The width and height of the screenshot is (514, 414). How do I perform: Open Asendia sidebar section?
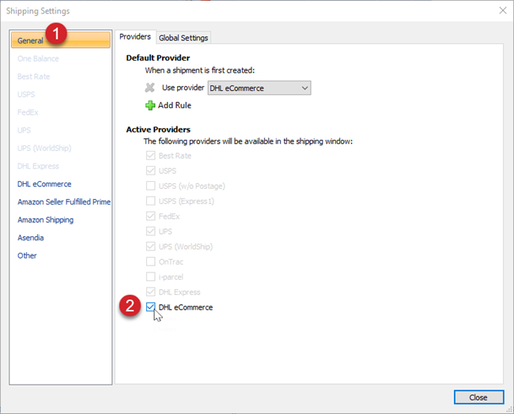(x=31, y=238)
